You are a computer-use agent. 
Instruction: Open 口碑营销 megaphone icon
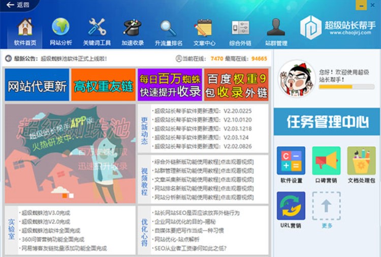(326, 160)
